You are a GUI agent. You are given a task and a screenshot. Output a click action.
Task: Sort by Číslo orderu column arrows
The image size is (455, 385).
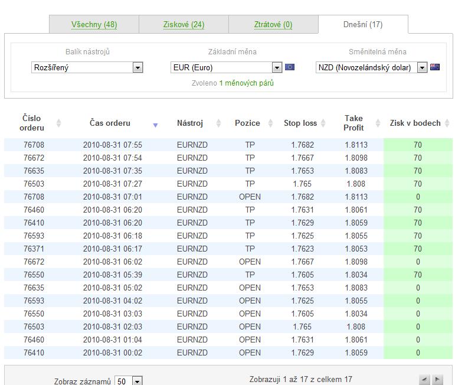pyautogui.click(x=59, y=123)
